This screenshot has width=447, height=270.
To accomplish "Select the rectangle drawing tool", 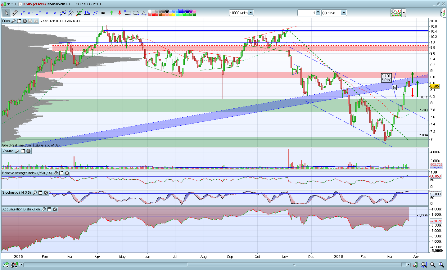I will (127, 13).
